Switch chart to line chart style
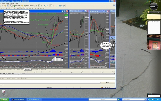 point(41,6)
